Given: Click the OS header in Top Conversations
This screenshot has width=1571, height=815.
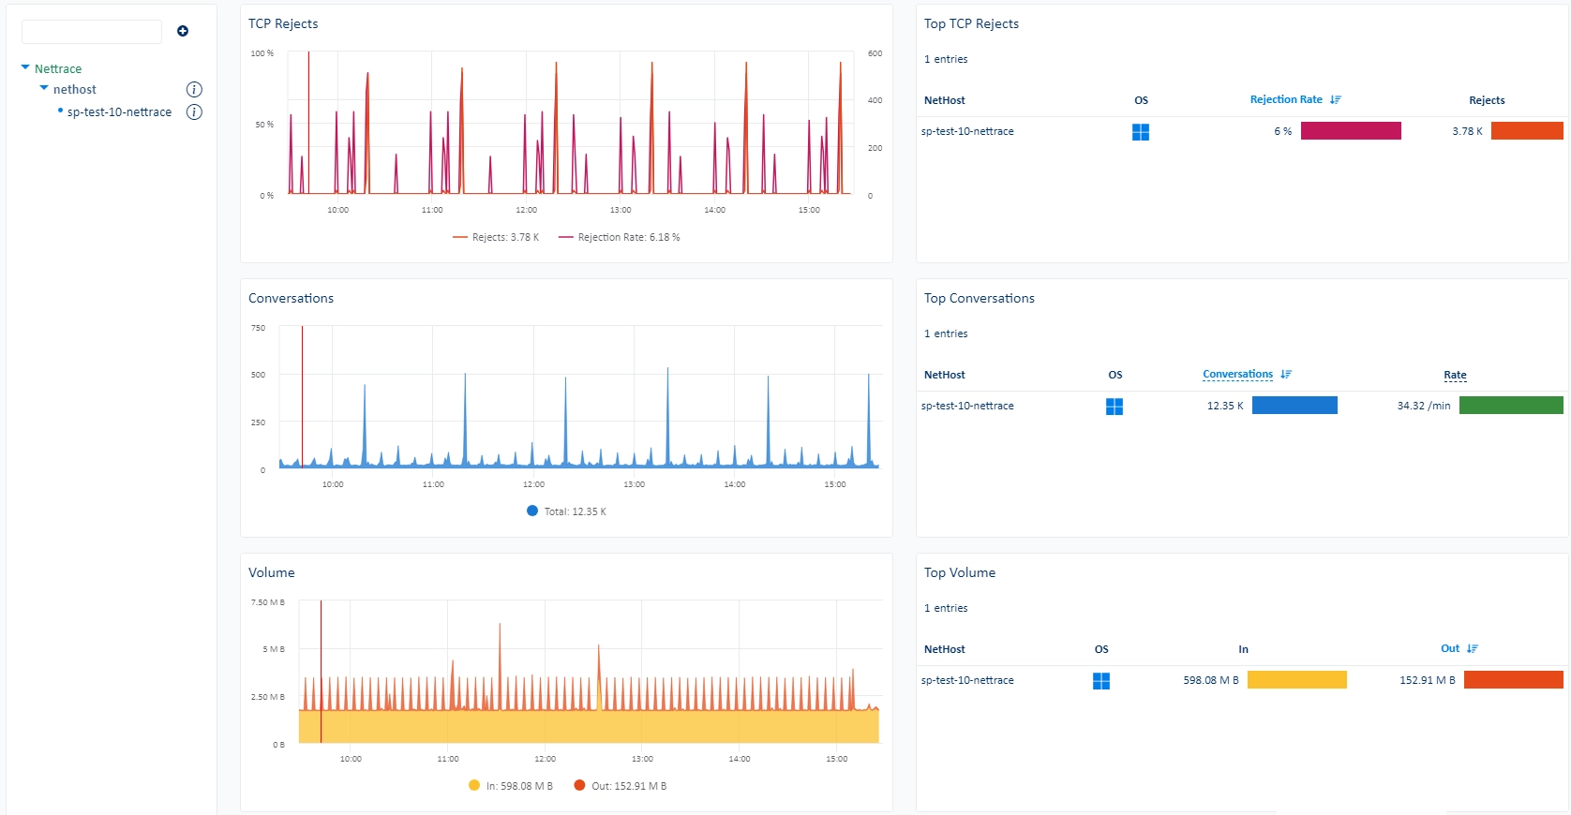Looking at the screenshot, I should 1115,375.
